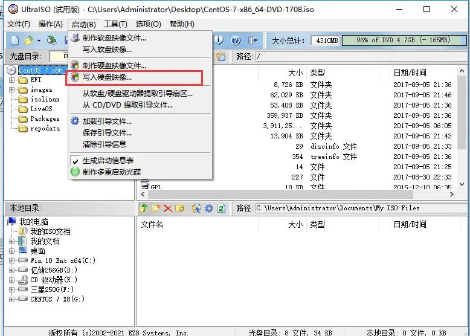
Task: Expand the 桌面 tree node
Action: click(x=11, y=251)
